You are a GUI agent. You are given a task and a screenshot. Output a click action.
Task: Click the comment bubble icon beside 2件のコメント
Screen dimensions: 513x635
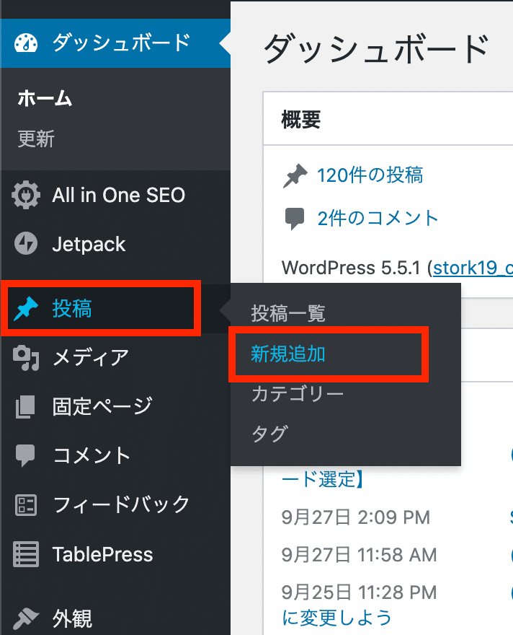pos(295,219)
